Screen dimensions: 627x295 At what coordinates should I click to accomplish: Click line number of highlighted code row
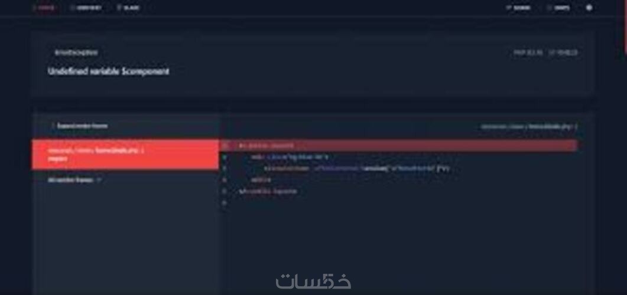[225, 145]
